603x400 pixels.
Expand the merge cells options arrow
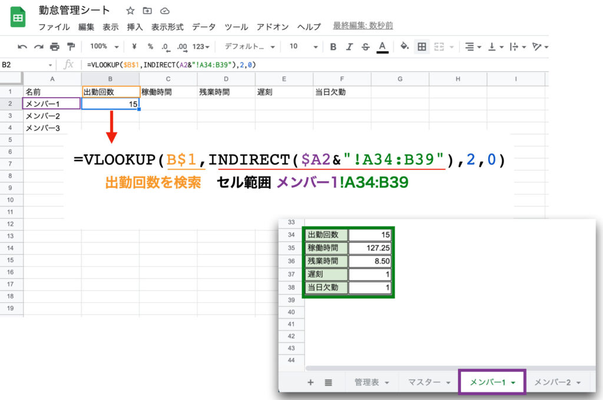[x=452, y=47]
